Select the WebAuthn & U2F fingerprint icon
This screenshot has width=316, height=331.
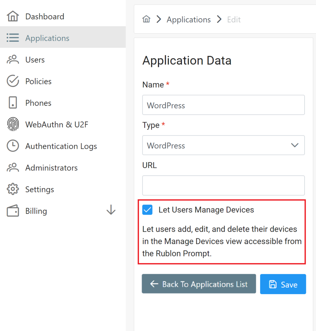point(13,124)
